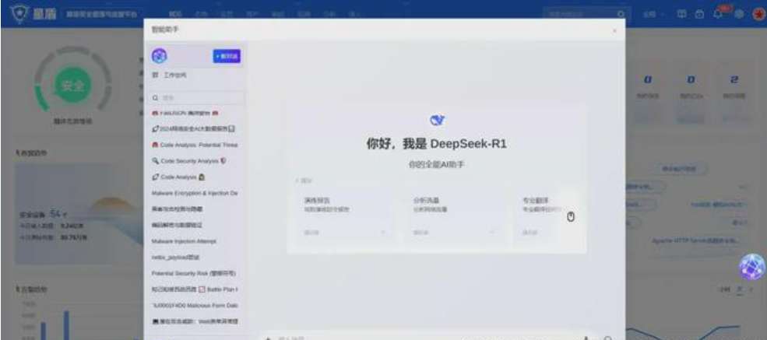Open the Apache HTTP Server alert link
The width and height of the screenshot is (767, 340).
696,241
